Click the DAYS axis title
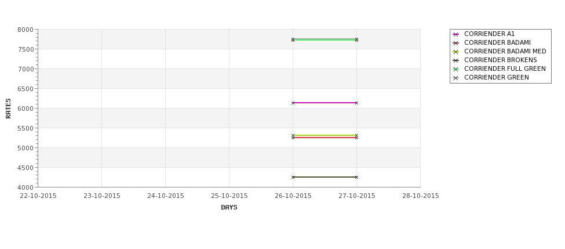The height and width of the screenshot is (249, 565). click(229, 207)
